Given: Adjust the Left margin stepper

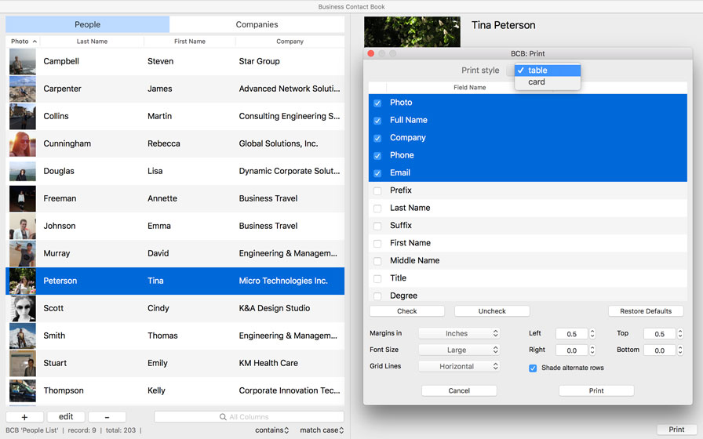Looking at the screenshot, I should coord(592,333).
